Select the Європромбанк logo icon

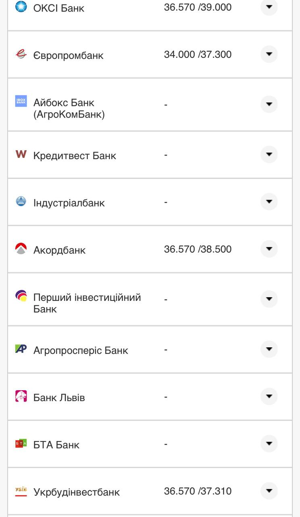[x=20, y=53]
